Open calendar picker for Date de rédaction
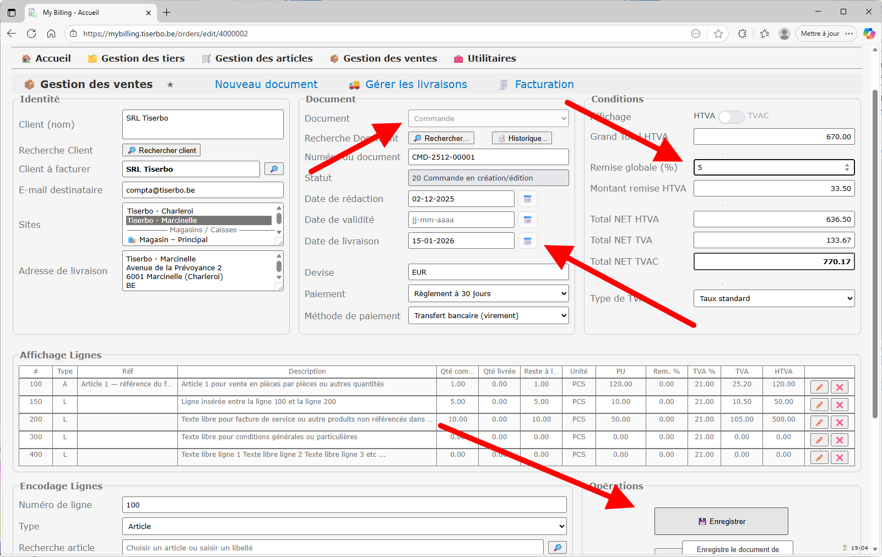The width and height of the screenshot is (882, 557). [527, 199]
